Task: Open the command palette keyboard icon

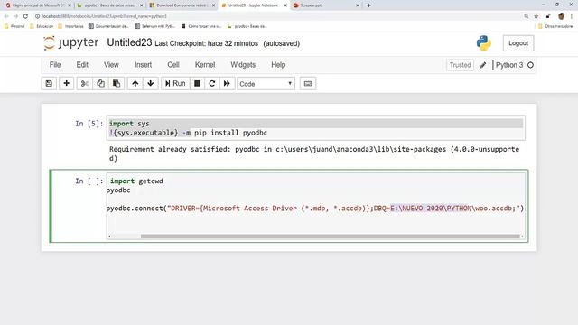Action: pyautogui.click(x=308, y=84)
